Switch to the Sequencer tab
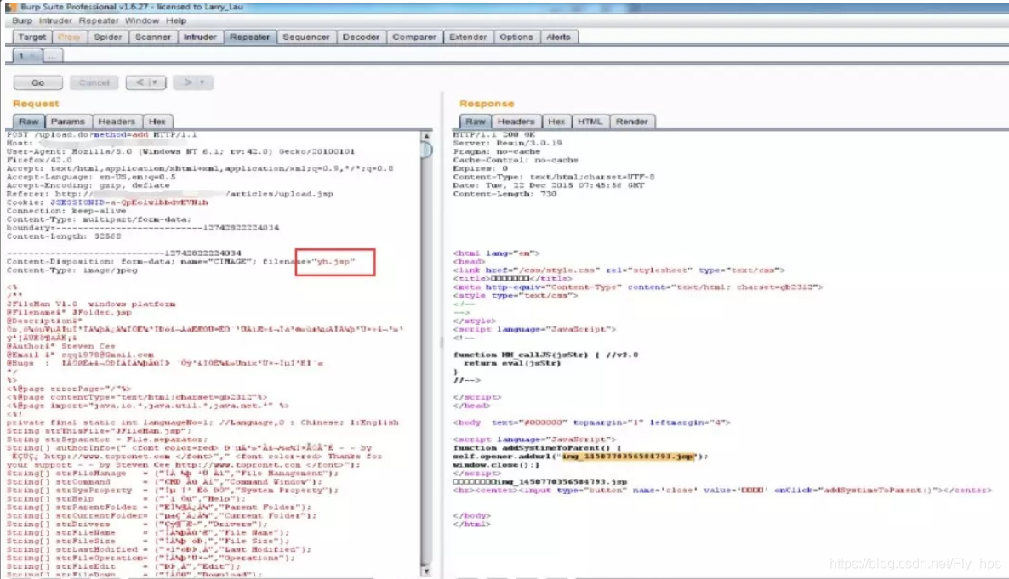This screenshot has height=579, width=1009. pos(305,37)
